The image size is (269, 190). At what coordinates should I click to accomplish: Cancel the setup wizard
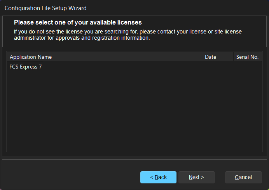coord(243,177)
